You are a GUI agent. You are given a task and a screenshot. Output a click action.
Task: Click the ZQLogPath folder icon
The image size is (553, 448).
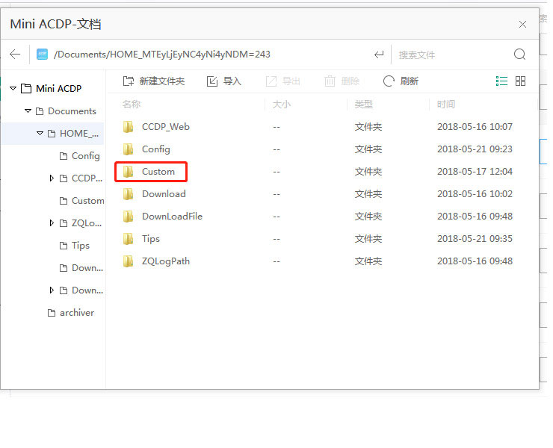(x=129, y=261)
